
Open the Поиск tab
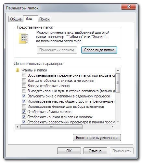44,19
